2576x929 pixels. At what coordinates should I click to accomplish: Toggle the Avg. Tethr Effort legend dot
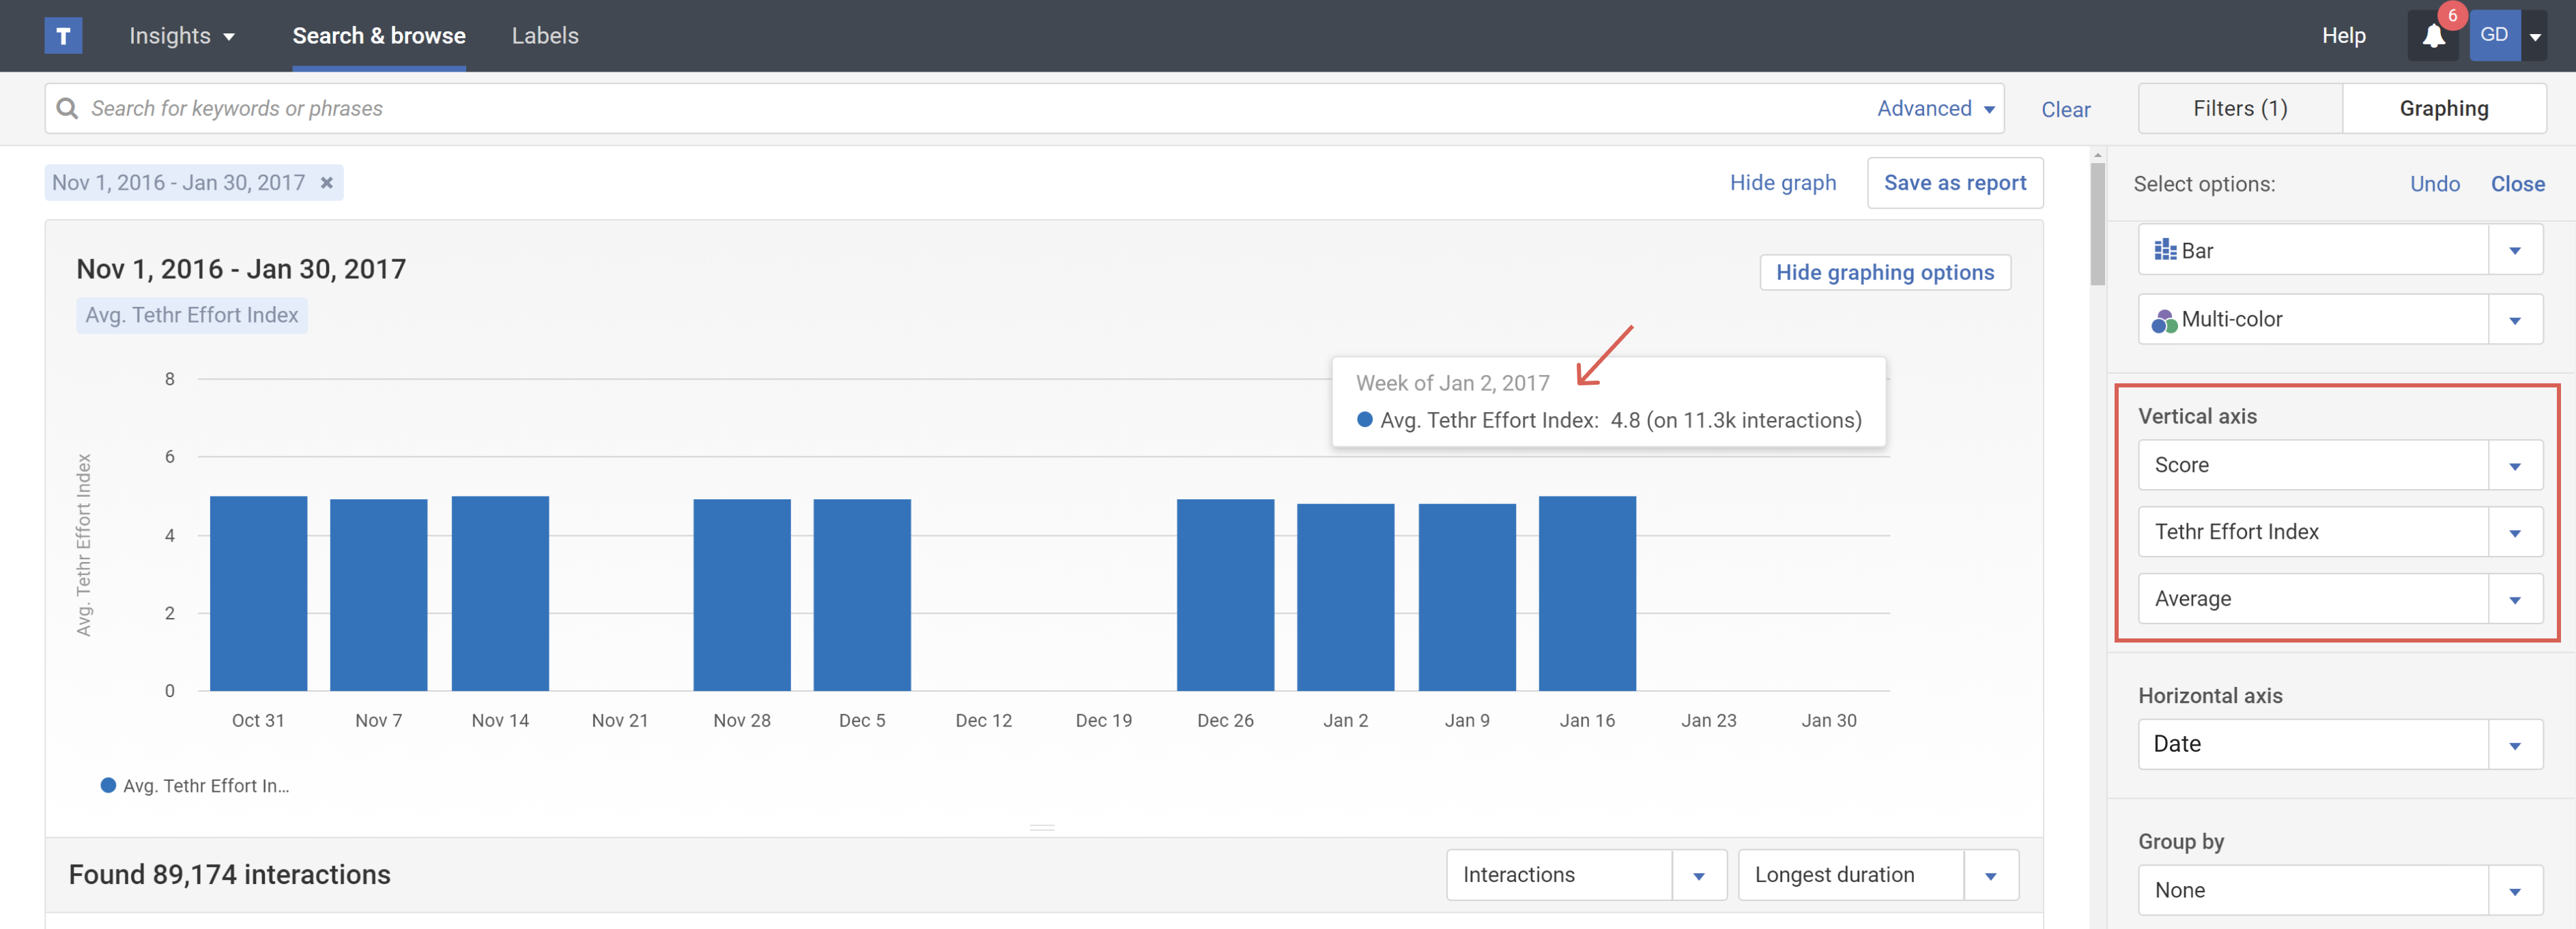coord(108,785)
